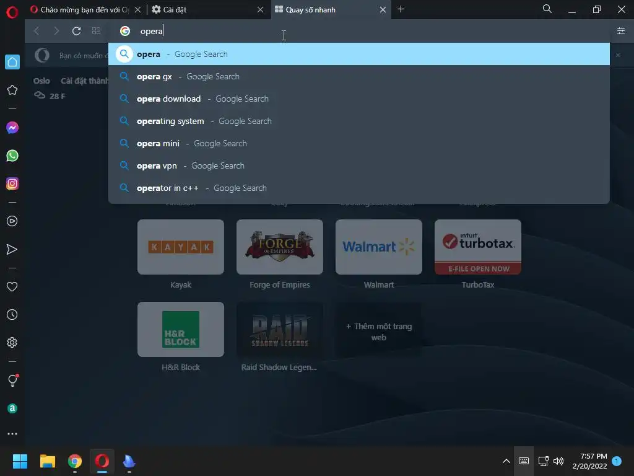Open Easy Setup sliders icon

(x=621, y=31)
